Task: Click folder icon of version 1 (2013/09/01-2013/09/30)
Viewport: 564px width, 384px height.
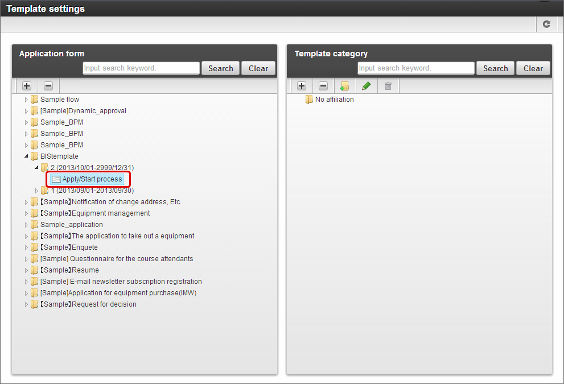Action: (44, 191)
